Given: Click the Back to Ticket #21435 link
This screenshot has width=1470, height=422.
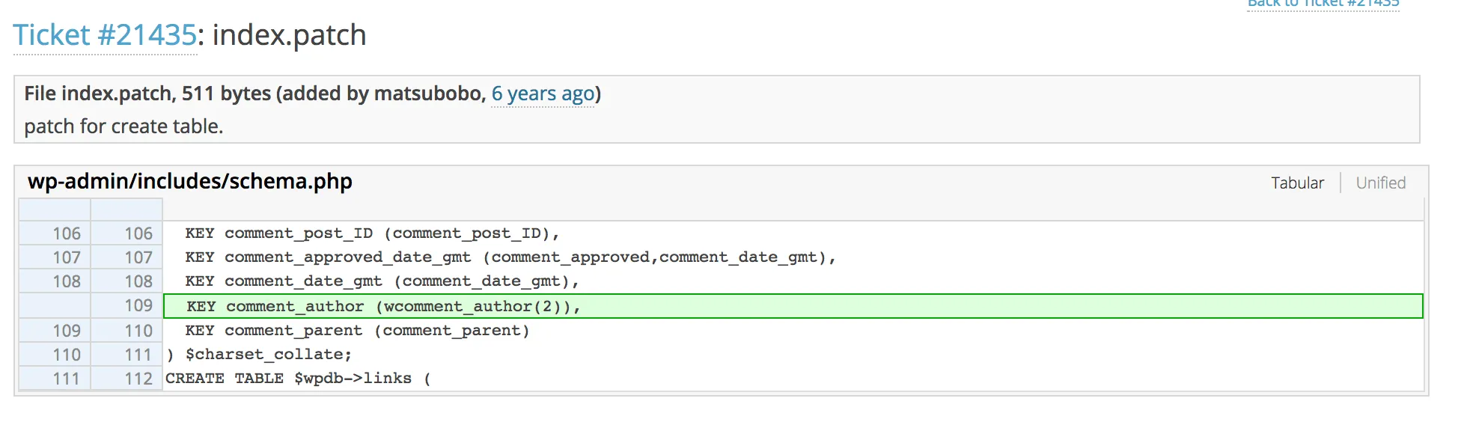Looking at the screenshot, I should click(1323, 4).
